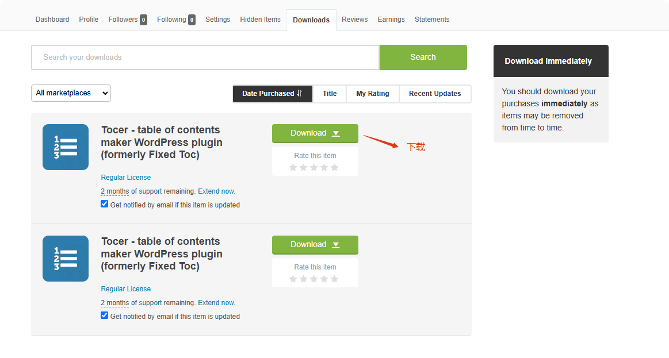Click the Search your downloads field
The image size is (669, 358).
[205, 57]
